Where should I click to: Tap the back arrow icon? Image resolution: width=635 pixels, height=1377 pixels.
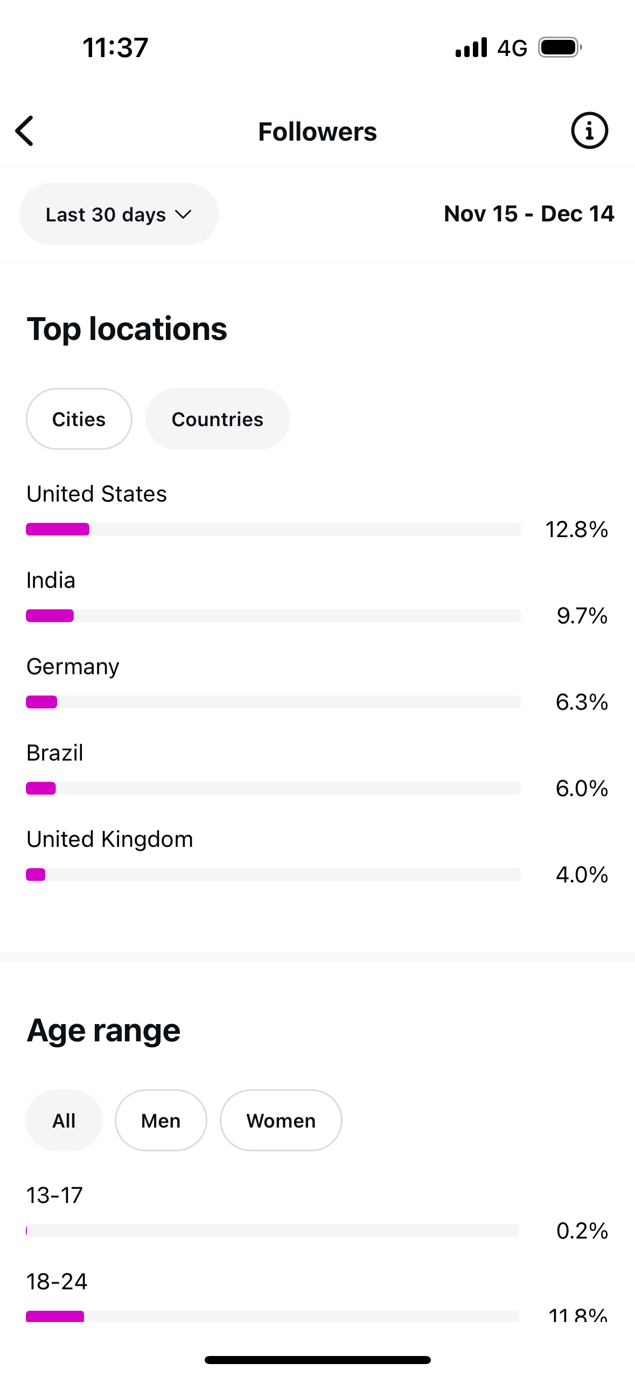[25, 131]
